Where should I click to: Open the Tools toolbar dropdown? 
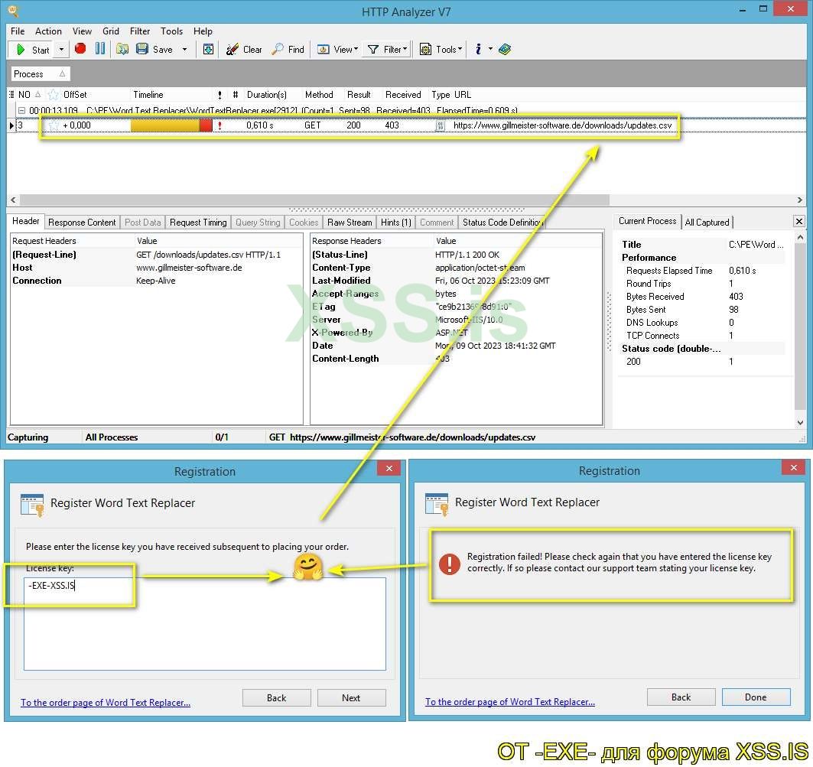click(x=441, y=50)
